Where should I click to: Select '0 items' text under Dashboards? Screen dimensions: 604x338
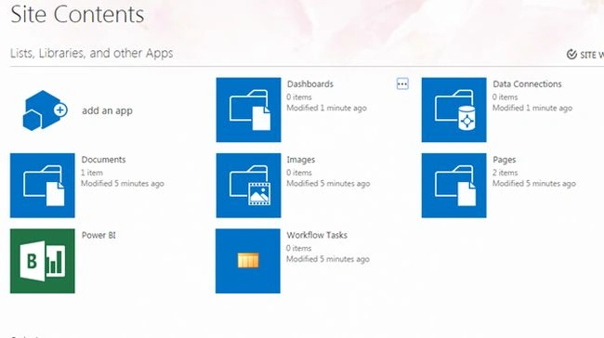tap(299, 97)
